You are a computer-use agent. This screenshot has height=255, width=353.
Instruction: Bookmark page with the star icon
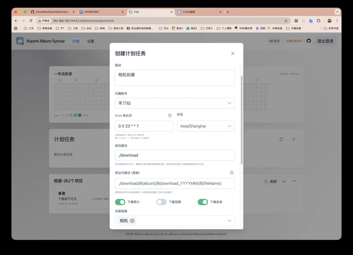coord(286,21)
